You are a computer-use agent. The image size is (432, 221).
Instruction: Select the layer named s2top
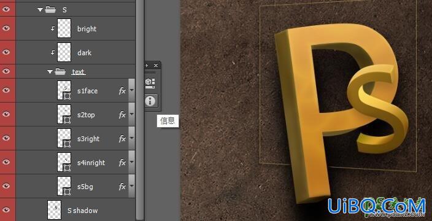(86, 115)
